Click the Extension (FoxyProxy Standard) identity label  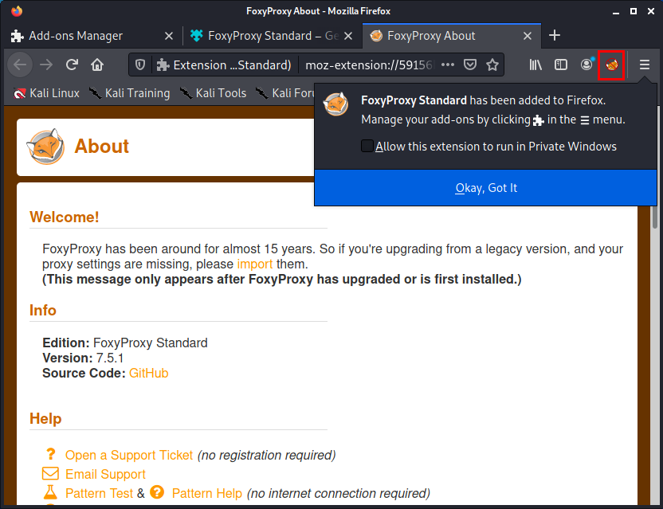224,65
